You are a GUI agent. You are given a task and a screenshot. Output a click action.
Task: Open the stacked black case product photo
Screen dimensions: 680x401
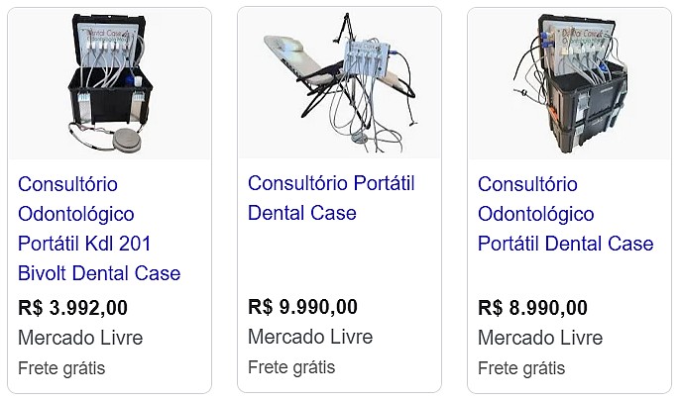[x=569, y=83]
